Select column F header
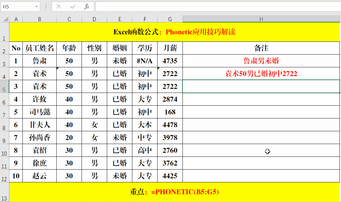 point(145,19)
